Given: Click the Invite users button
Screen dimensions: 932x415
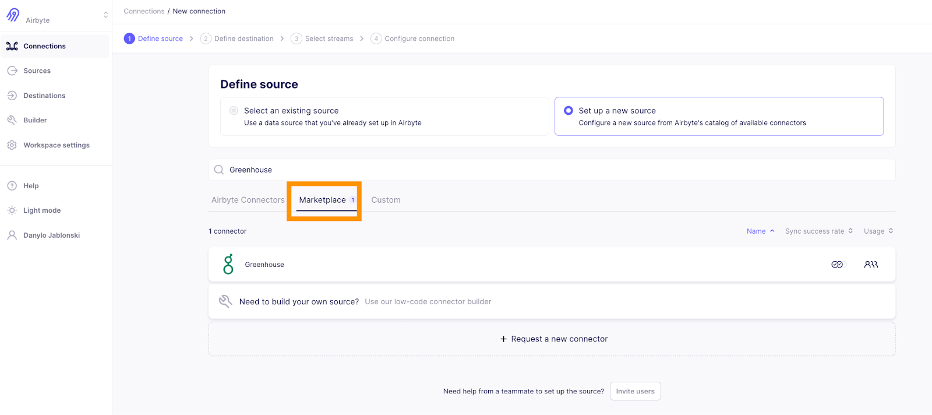Looking at the screenshot, I should (635, 391).
